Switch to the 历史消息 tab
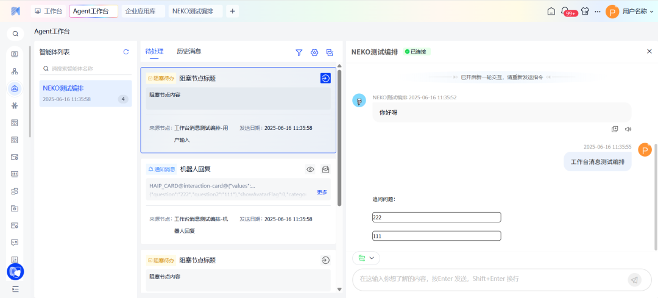The height and width of the screenshot is (298, 658). pos(189,52)
